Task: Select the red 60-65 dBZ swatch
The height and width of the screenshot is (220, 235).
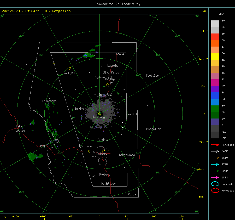Action: (x=215, y=37)
